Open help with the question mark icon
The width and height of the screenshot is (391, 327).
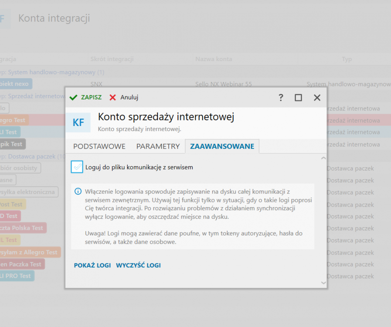click(x=281, y=98)
